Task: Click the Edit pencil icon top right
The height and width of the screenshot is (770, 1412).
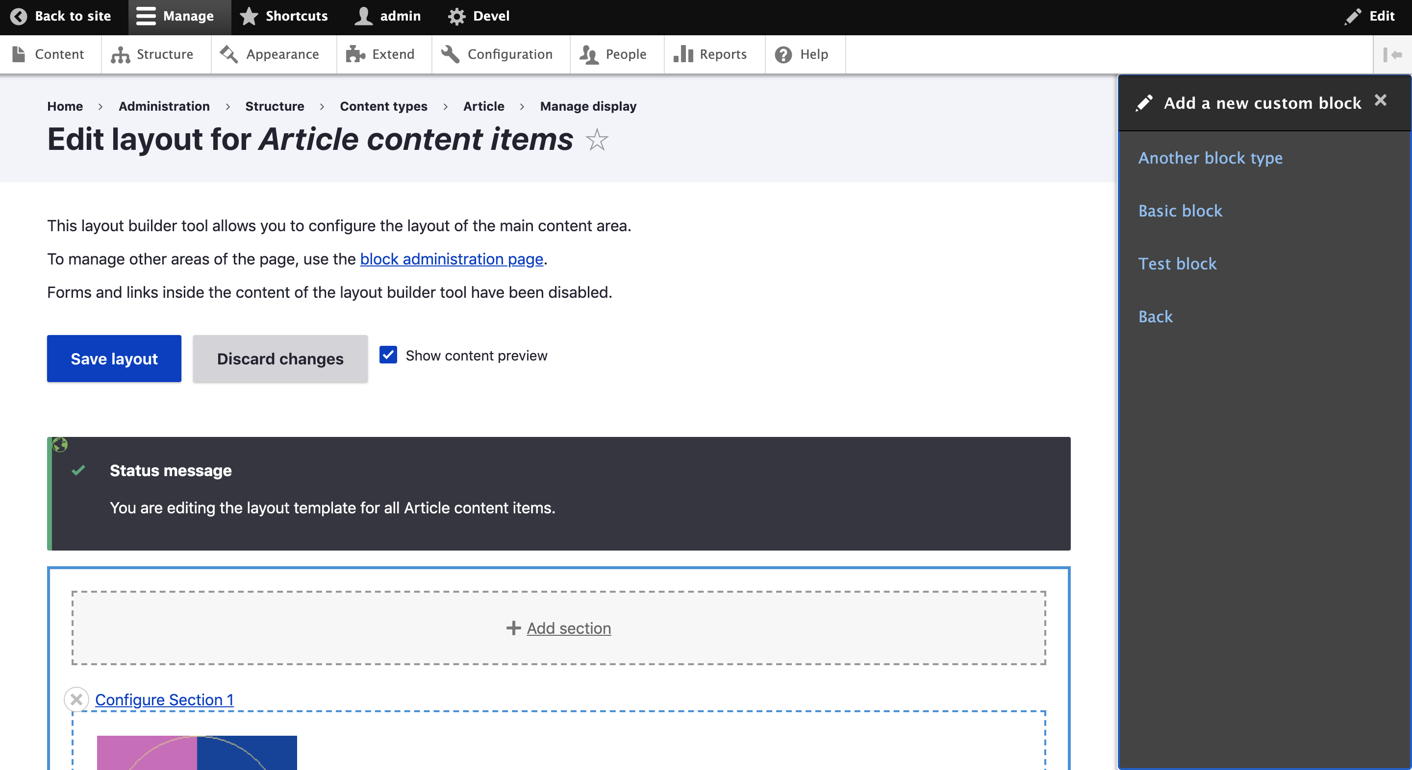Action: pos(1353,16)
